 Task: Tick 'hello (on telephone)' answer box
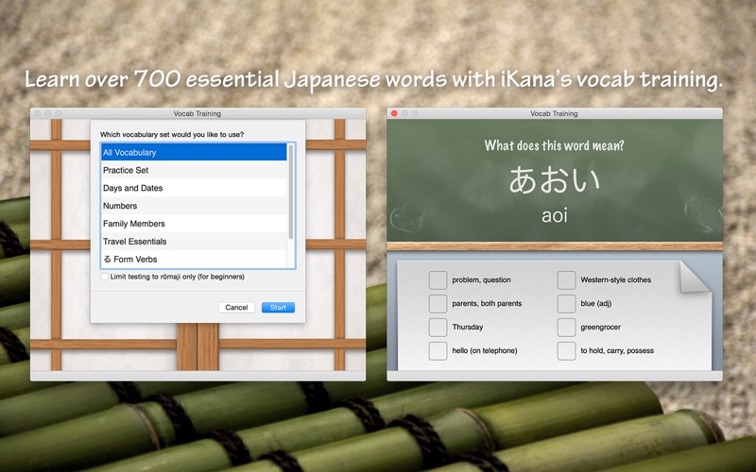(438, 350)
